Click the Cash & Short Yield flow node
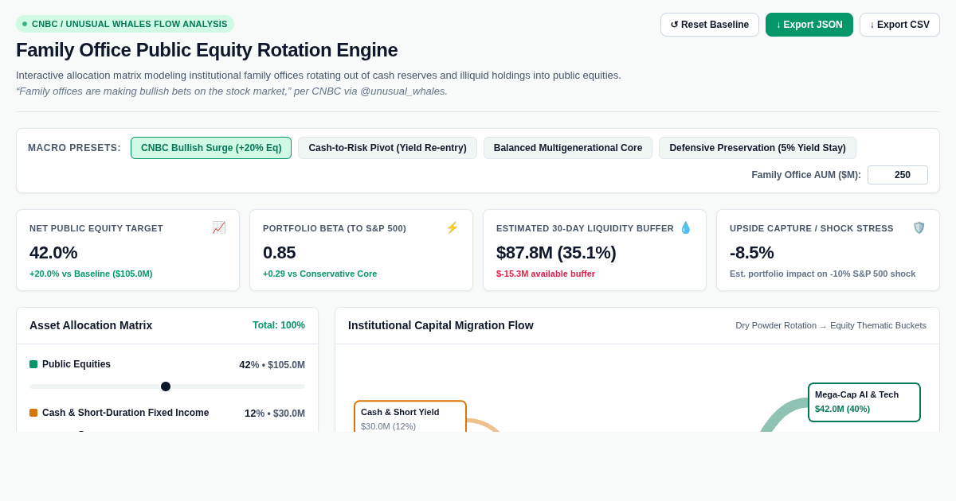The width and height of the screenshot is (956, 501). click(410, 417)
